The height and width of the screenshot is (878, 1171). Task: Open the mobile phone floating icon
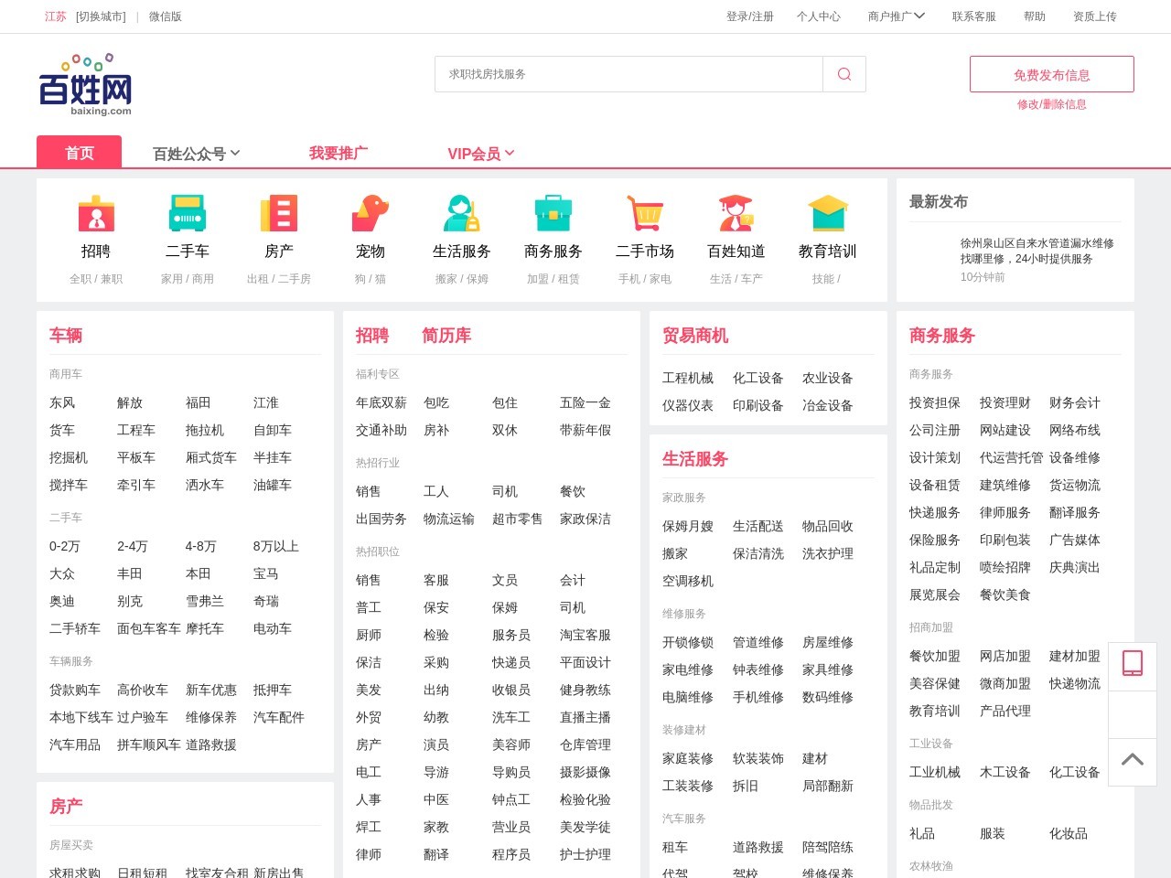click(1133, 662)
